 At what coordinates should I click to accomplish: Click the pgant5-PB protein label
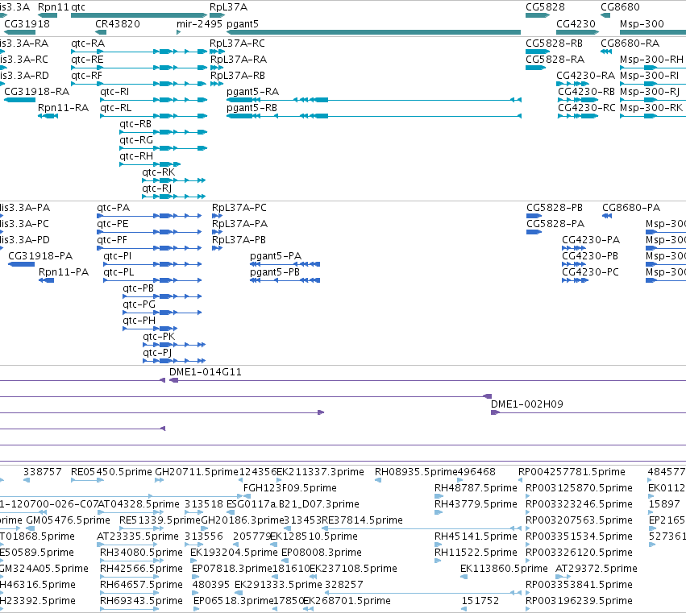(275, 272)
